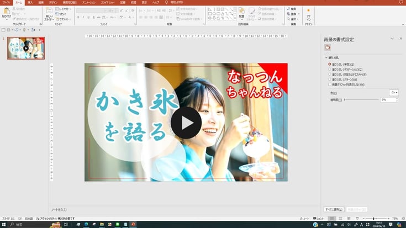Switch to the Home (ホーム) tab
Screen dimensions: 406x228
[x=19, y=3]
